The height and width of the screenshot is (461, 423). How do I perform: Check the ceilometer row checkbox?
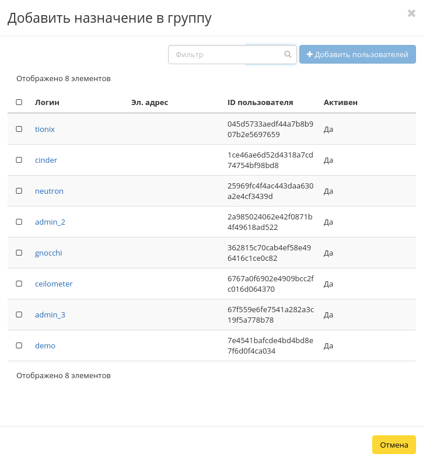[x=19, y=284]
